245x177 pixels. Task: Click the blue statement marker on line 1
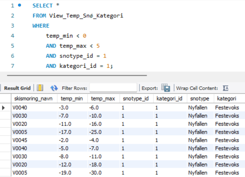20,5
